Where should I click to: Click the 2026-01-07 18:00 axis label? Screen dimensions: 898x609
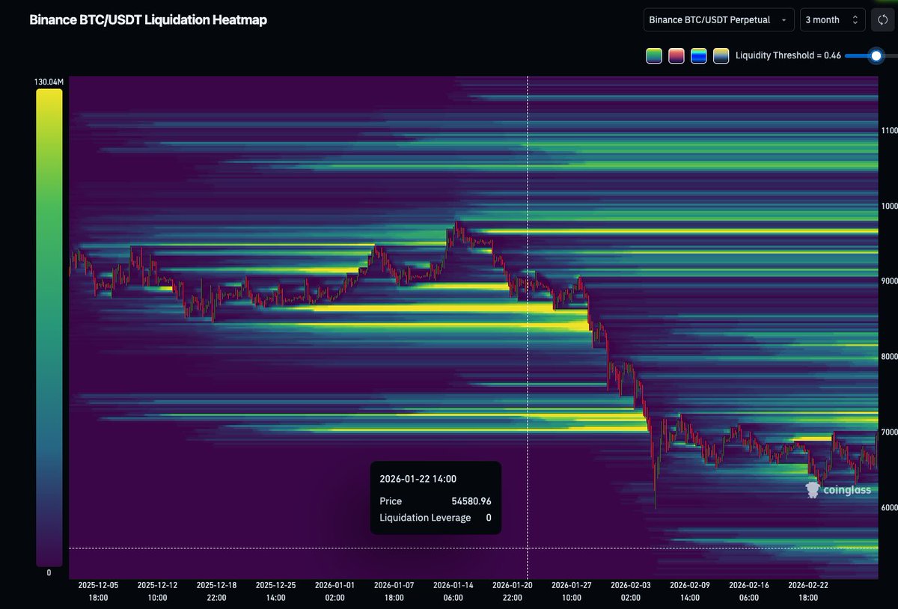(x=394, y=592)
